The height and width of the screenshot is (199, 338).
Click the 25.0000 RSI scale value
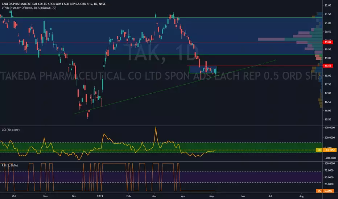[329, 184]
